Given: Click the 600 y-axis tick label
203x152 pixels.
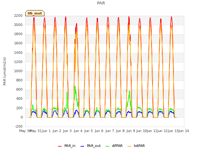Looking at the screenshot, I should [x=19, y=90].
